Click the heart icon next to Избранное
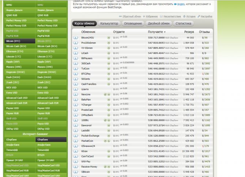 (144, 16)
